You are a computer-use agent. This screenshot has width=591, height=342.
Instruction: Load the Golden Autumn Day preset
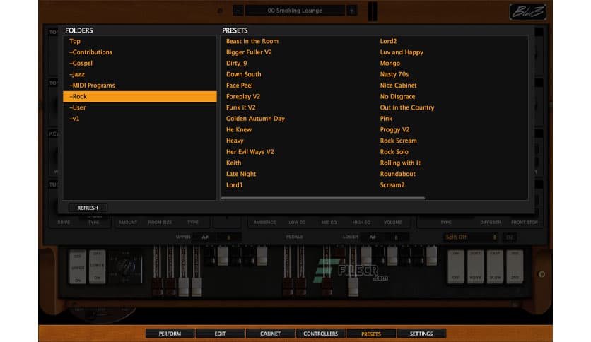[255, 118]
